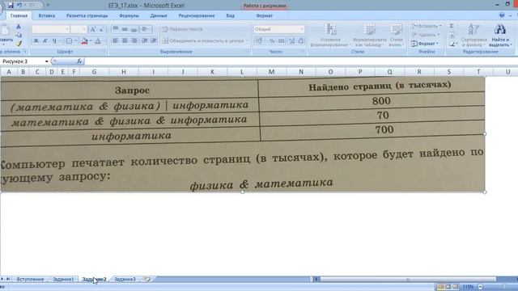Select sheet tab Задание3

pos(125,279)
